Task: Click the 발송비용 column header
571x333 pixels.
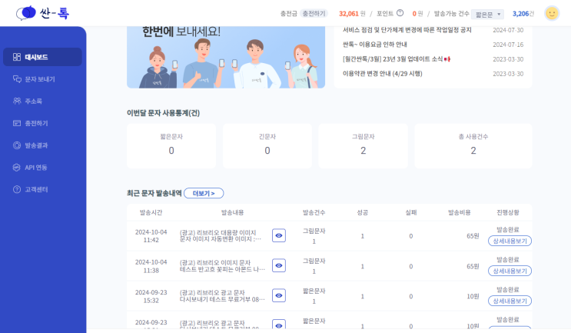Action: 460,212
